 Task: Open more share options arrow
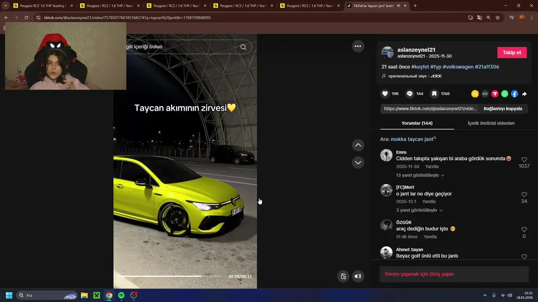click(524, 94)
